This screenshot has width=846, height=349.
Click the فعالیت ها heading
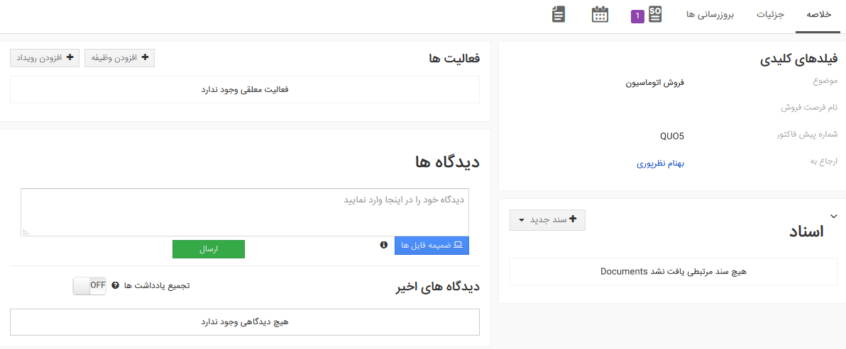454,58
